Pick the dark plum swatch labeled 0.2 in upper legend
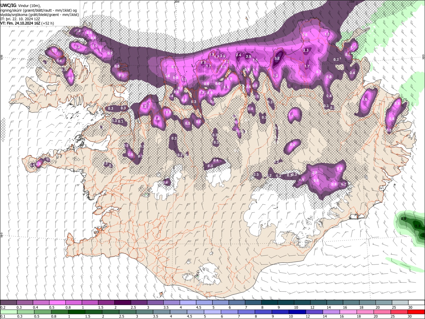Image resolution: width=425 pixels, height=319 pixels. coord(8,303)
